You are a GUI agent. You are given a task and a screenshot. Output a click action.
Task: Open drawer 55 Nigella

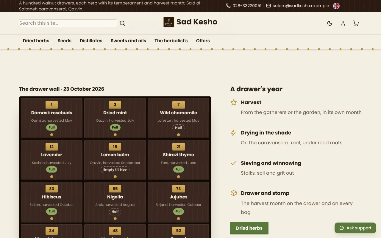[115, 202]
